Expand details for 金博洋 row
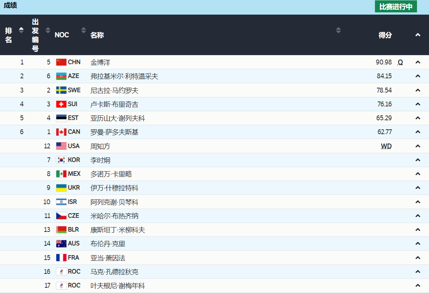Viewport: 429px width, 293px height. coord(417,62)
